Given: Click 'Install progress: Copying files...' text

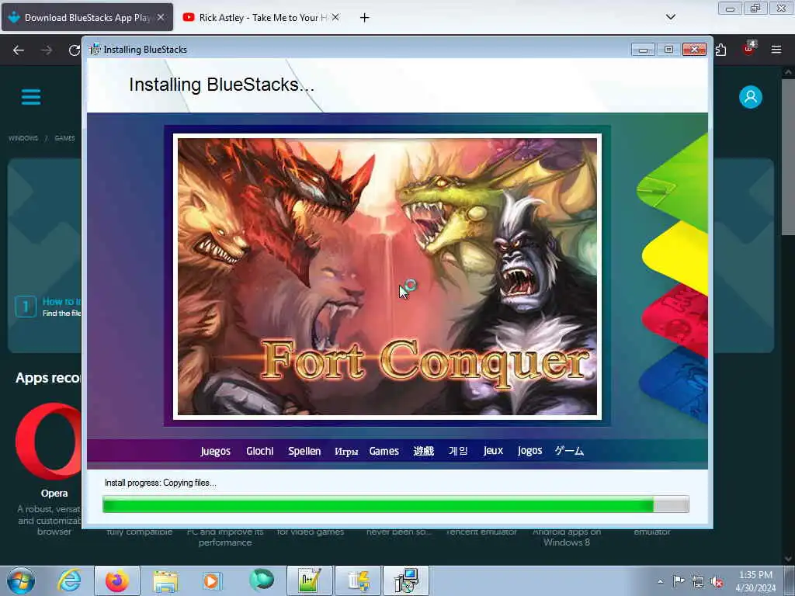Looking at the screenshot, I should 160,483.
